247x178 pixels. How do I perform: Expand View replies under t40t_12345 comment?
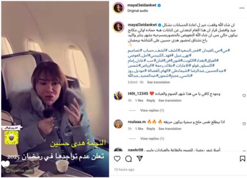[152, 110]
